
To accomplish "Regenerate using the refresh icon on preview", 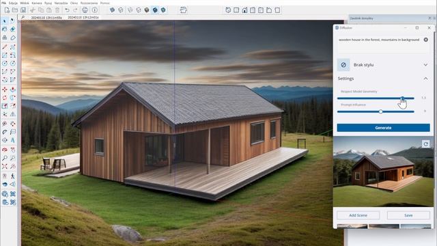I will pyautogui.click(x=426, y=144).
